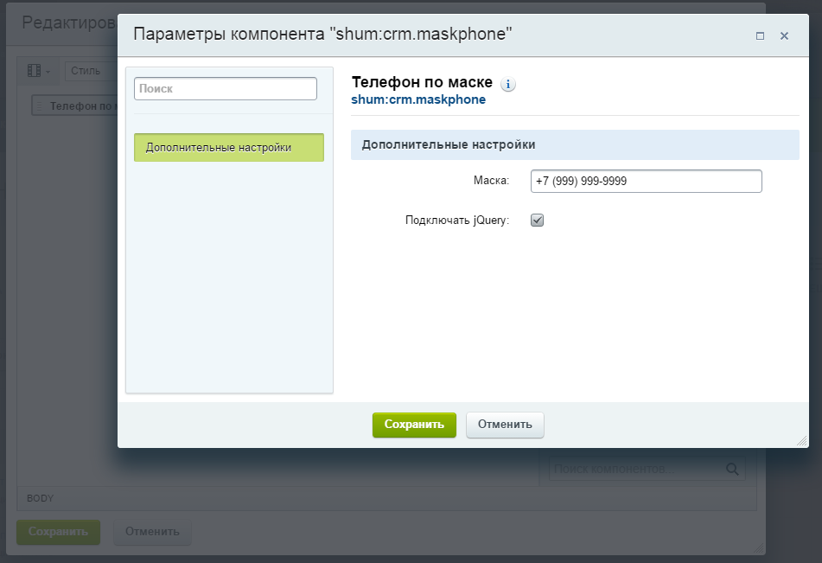Select Дополнительные настройки in the left sidebar
822x563 pixels.
pos(229,148)
